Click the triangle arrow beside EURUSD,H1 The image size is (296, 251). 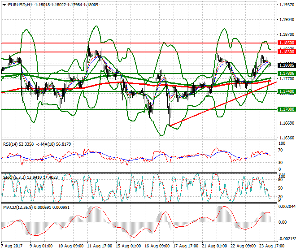click(3, 4)
